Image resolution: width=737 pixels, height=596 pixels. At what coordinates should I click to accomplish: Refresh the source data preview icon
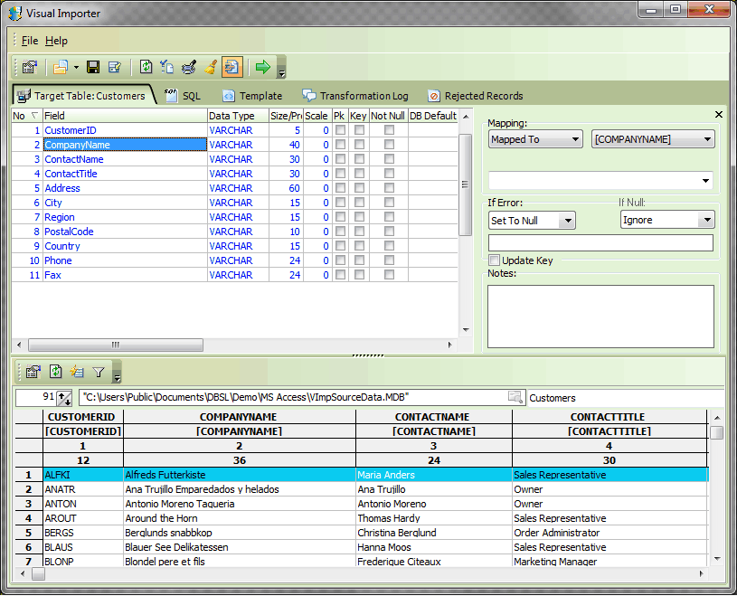pyautogui.click(x=55, y=371)
